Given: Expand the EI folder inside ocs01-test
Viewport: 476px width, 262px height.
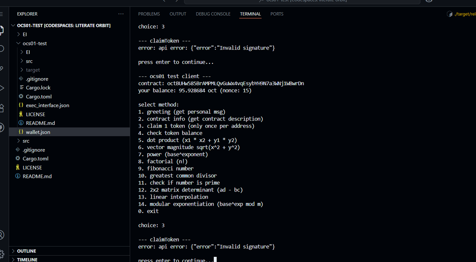Looking at the screenshot, I should pos(21,52).
